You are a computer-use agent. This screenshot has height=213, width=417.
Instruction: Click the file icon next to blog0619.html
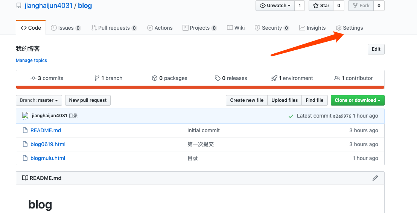tap(25, 144)
